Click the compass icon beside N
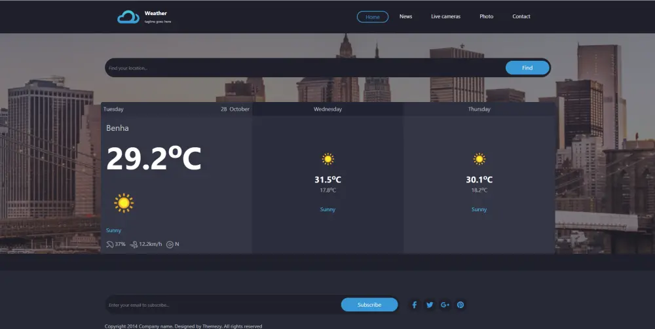This screenshot has height=329, width=655. 170,245
